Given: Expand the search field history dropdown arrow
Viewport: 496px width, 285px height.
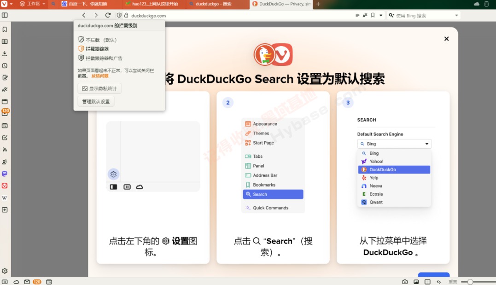Looking at the screenshot, I should (456, 15).
